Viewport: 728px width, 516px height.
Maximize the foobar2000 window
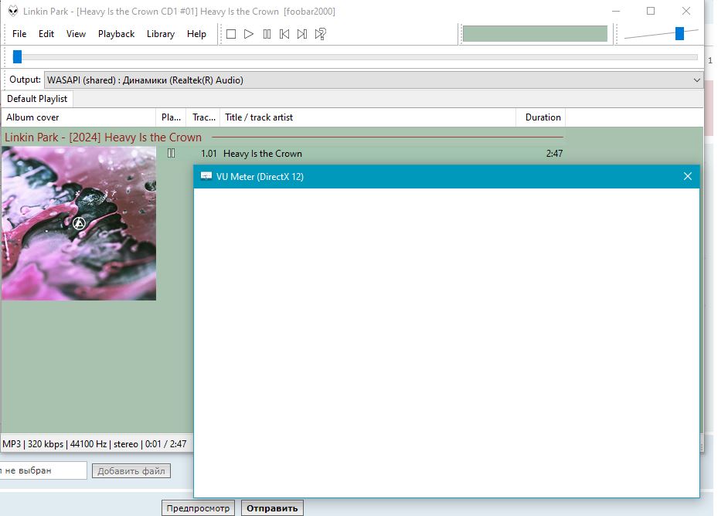[651, 11]
